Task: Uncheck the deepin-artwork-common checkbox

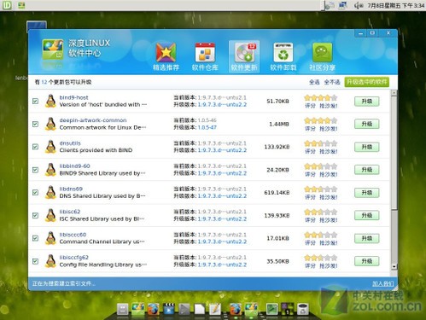Action: pyautogui.click(x=35, y=124)
